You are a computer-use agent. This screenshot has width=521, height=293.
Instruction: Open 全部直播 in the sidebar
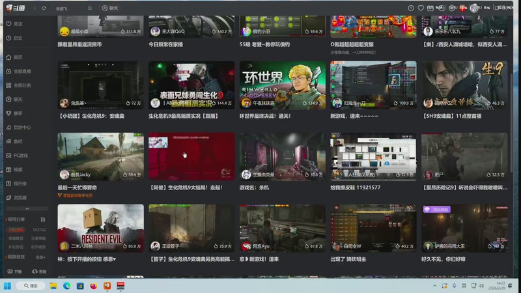coord(19,72)
